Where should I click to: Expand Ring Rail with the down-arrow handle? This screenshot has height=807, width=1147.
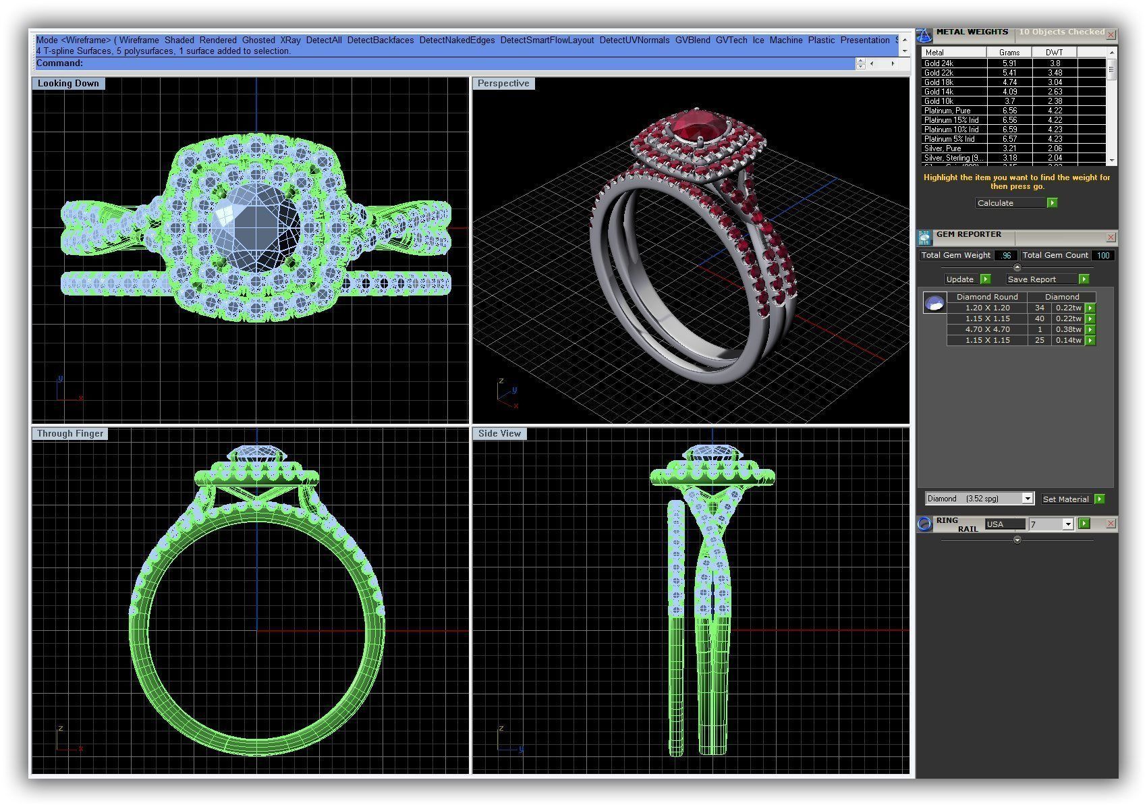click(x=1017, y=540)
